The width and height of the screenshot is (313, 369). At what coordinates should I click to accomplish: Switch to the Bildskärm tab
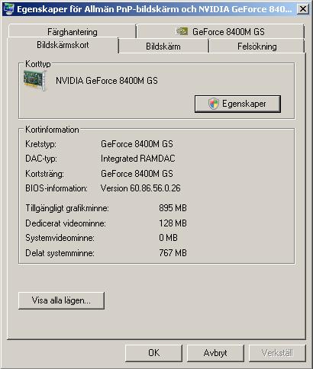(163, 47)
